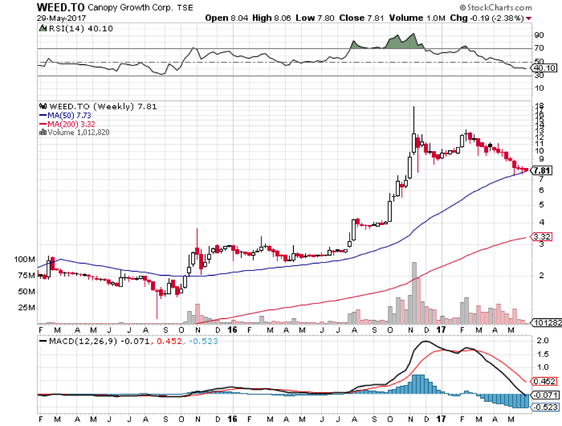
Task: Click the MACD 2.0 axis label
Action: (542, 340)
